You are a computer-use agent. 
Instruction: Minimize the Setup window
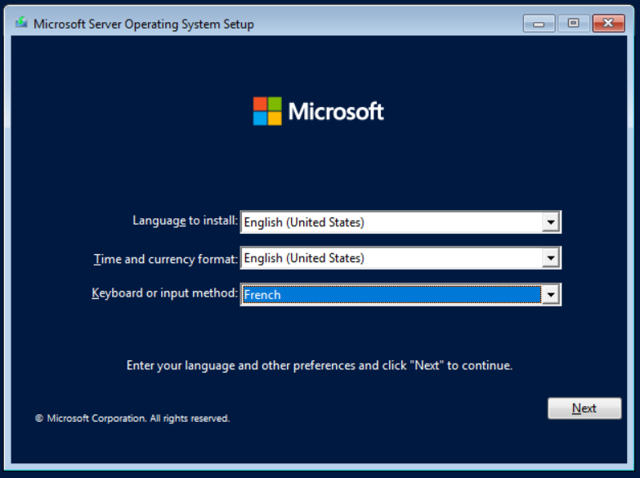539,23
